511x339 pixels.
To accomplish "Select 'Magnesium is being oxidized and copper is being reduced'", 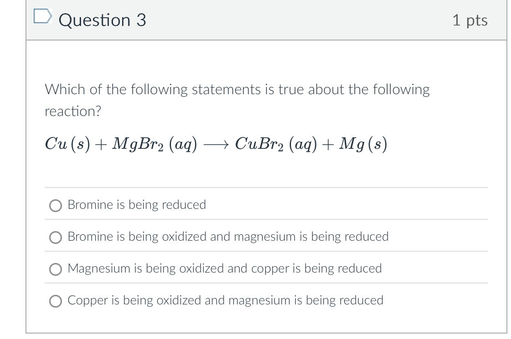I will click(55, 269).
